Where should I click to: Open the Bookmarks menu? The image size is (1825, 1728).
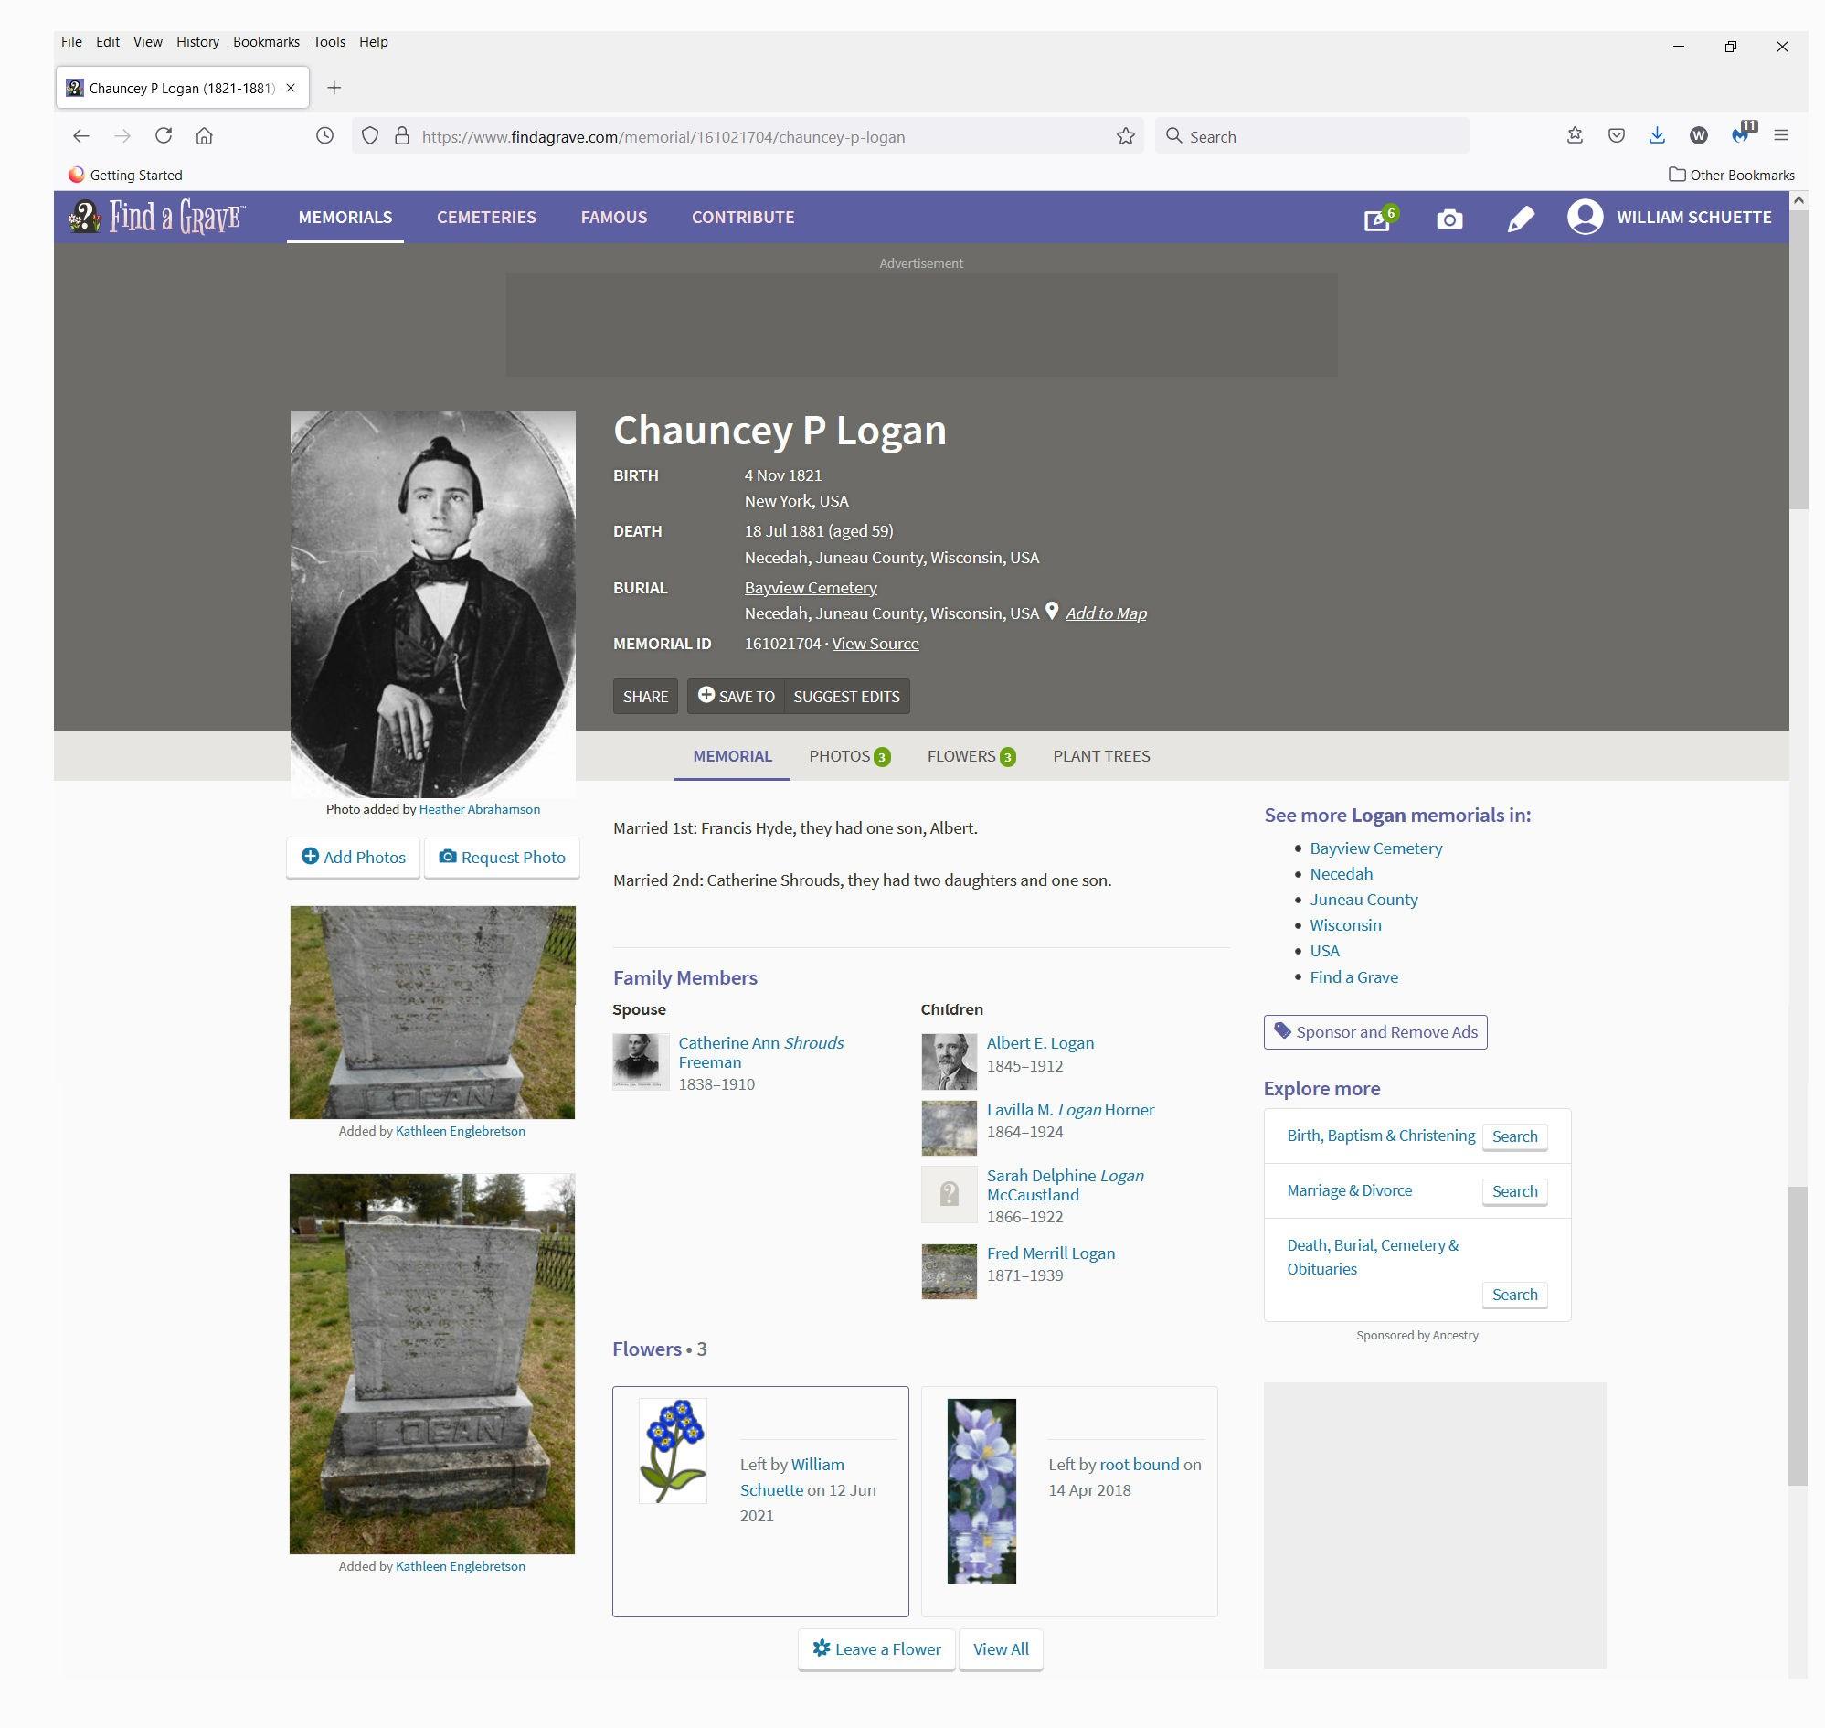265,41
